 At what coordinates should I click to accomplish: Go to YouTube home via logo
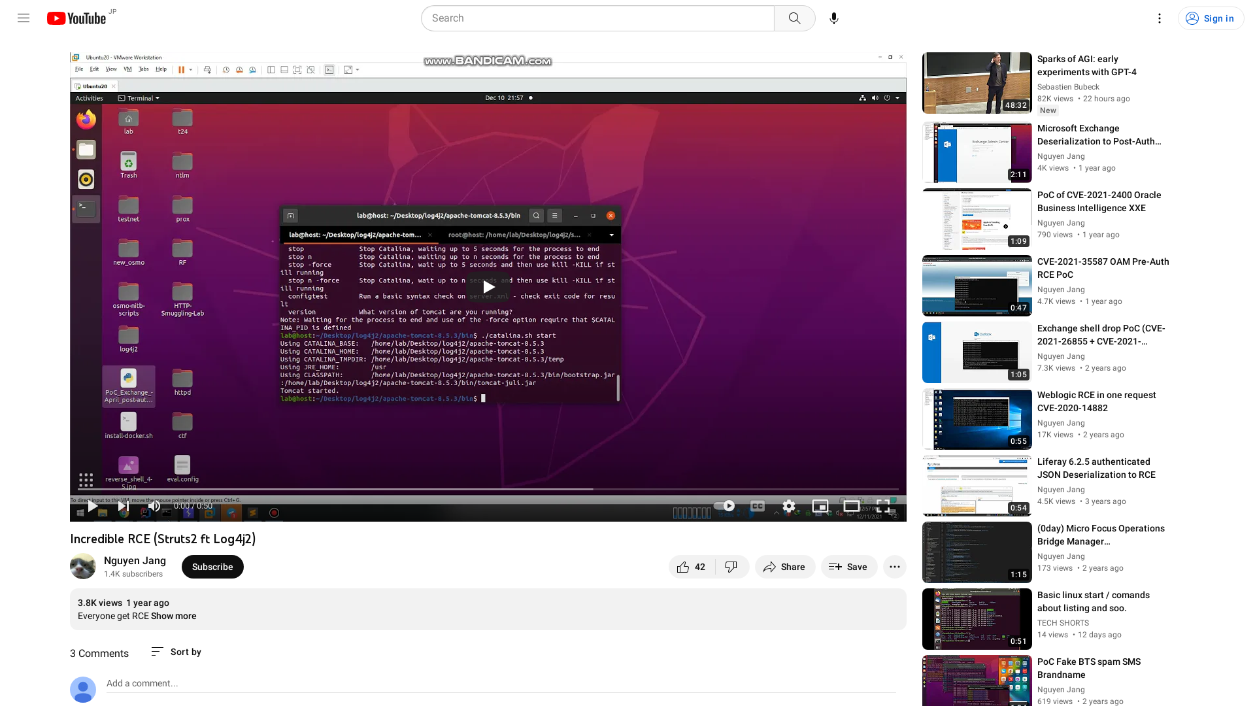(76, 18)
